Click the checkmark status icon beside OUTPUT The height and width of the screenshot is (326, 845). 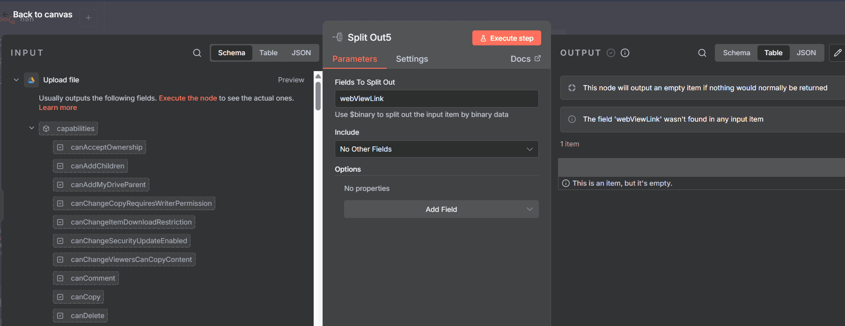(x=611, y=53)
